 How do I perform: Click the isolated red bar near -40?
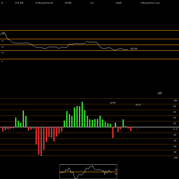(x=113, y=132)
